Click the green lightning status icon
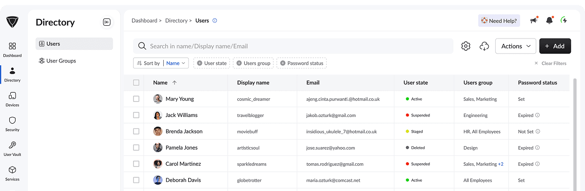585x191 pixels. click(x=564, y=20)
